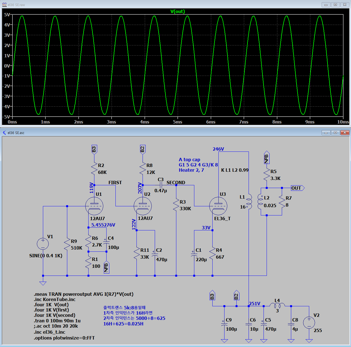Click the SECOND net label
The image size is (351, 347).
[176, 183]
